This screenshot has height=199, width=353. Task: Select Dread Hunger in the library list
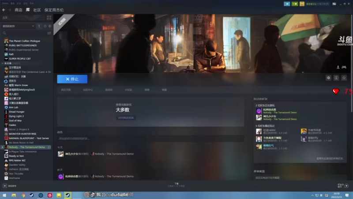[16, 112]
